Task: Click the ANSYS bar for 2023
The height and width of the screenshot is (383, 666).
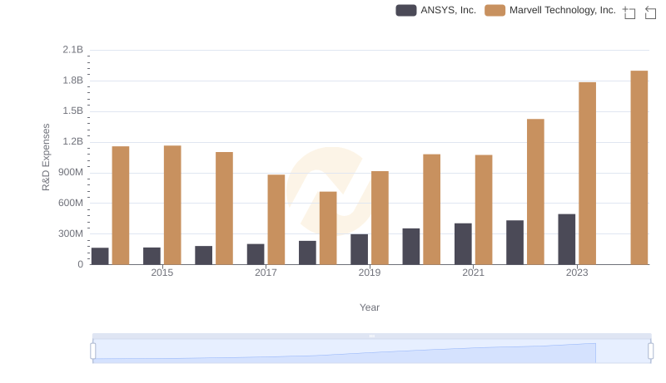Action: [x=567, y=239]
